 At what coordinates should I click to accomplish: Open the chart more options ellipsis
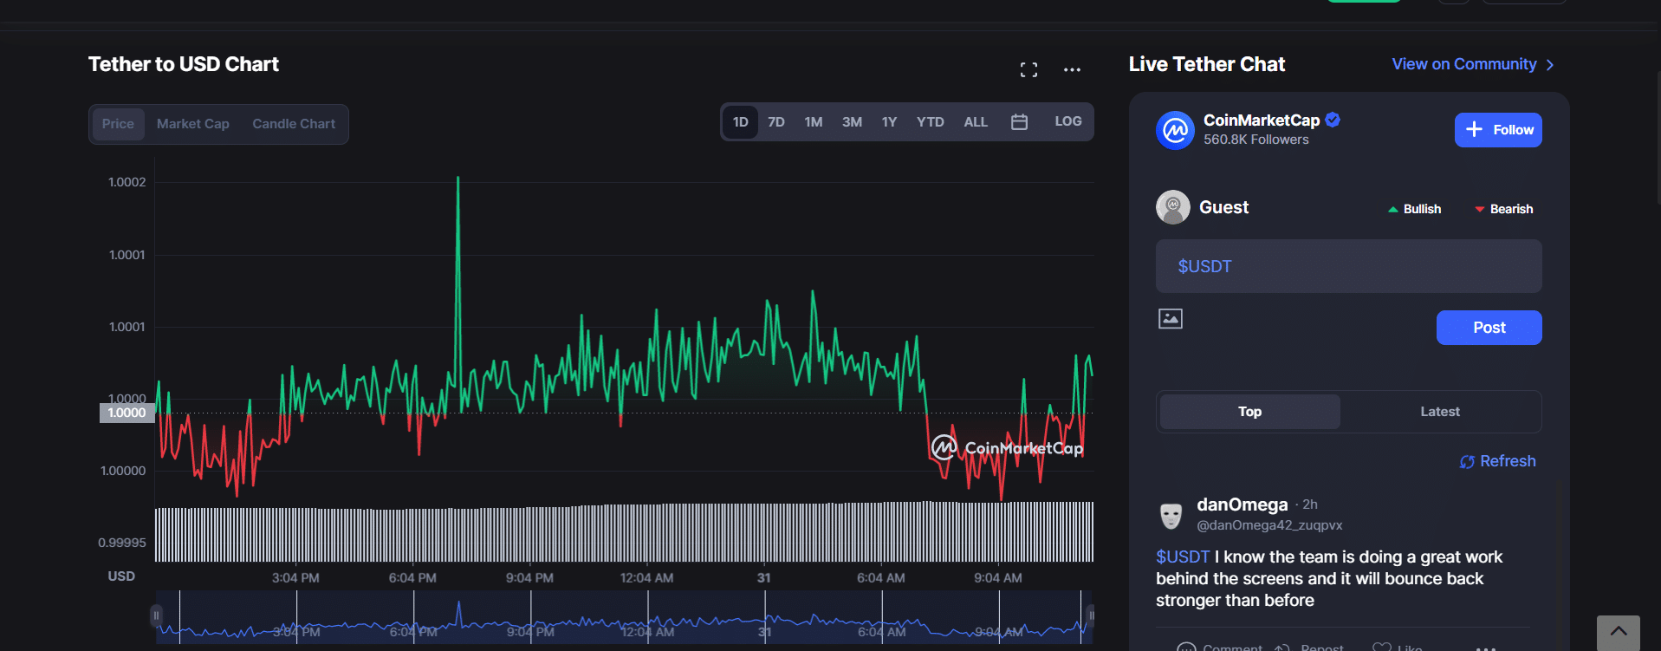(1072, 70)
